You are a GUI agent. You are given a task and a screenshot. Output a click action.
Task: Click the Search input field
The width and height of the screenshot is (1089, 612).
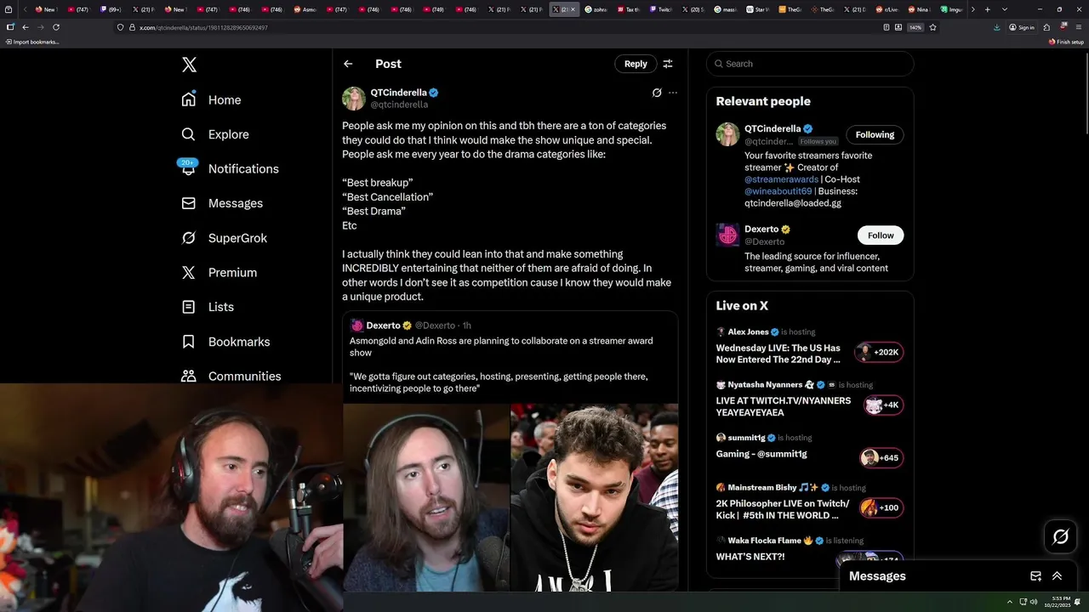coord(810,64)
